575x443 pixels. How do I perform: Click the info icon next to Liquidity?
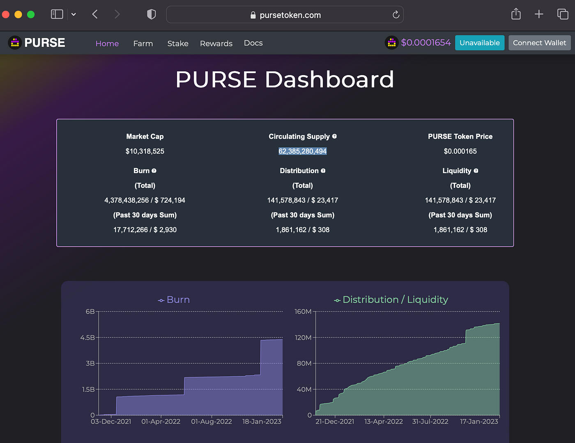click(476, 171)
